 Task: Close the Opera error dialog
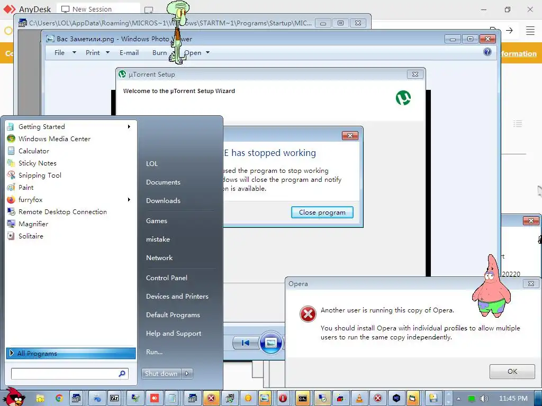click(531, 284)
